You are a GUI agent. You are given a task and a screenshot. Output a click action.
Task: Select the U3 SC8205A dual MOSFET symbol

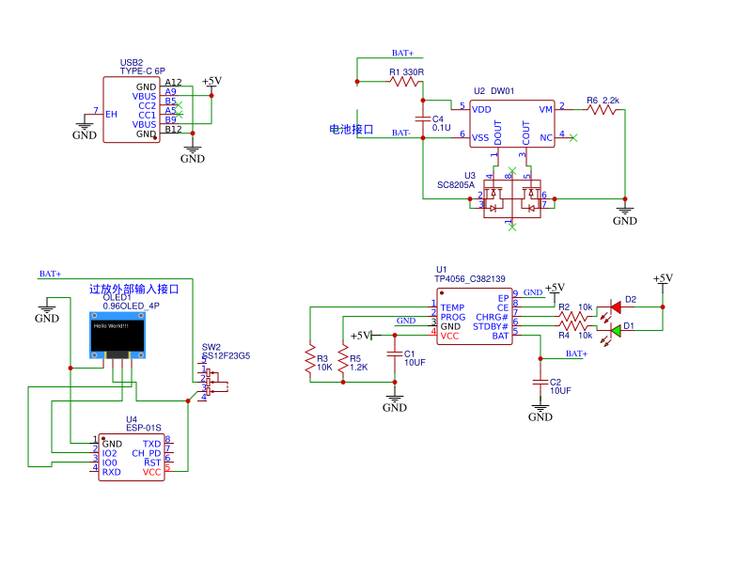(511, 198)
